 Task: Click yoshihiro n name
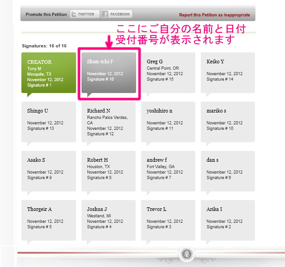159,111
